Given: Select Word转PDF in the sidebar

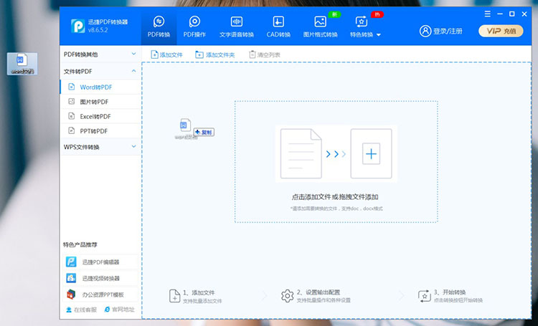Looking at the screenshot, I should 100,87.
